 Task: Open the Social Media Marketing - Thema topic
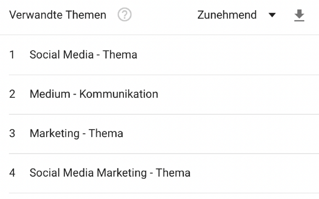[x=110, y=173]
